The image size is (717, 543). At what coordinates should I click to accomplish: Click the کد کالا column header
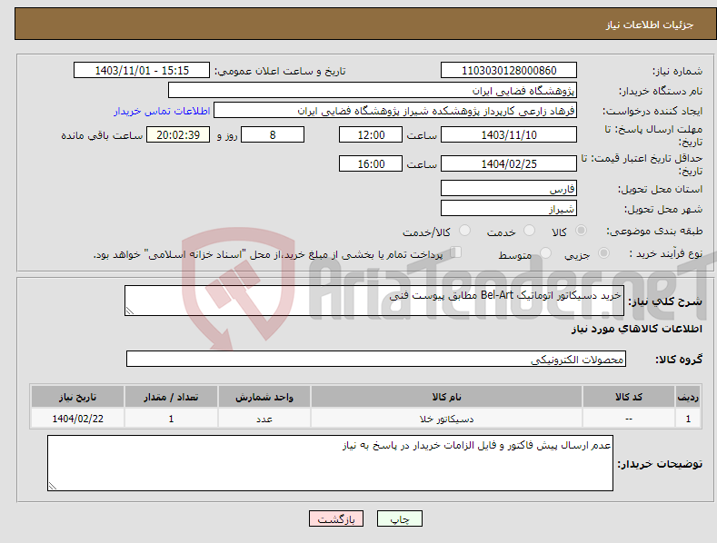click(628, 397)
